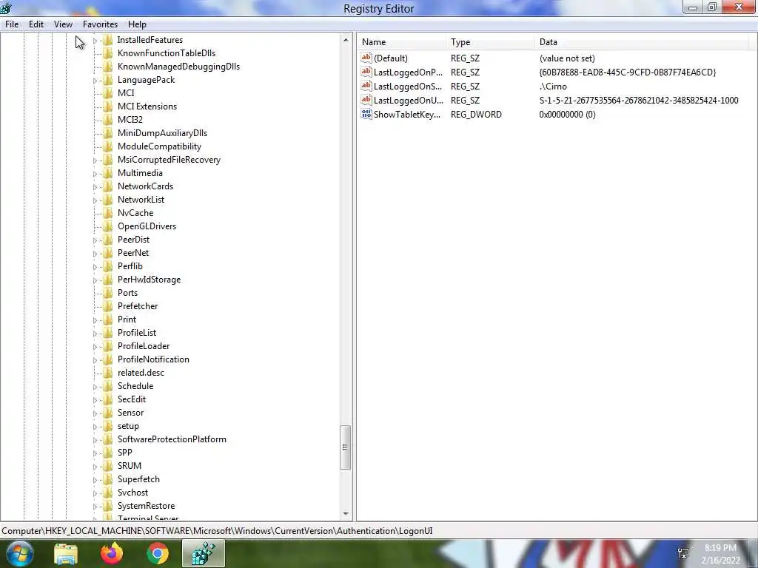758x568 pixels.
Task: Select the MCI32 folder icon
Action: coord(108,120)
